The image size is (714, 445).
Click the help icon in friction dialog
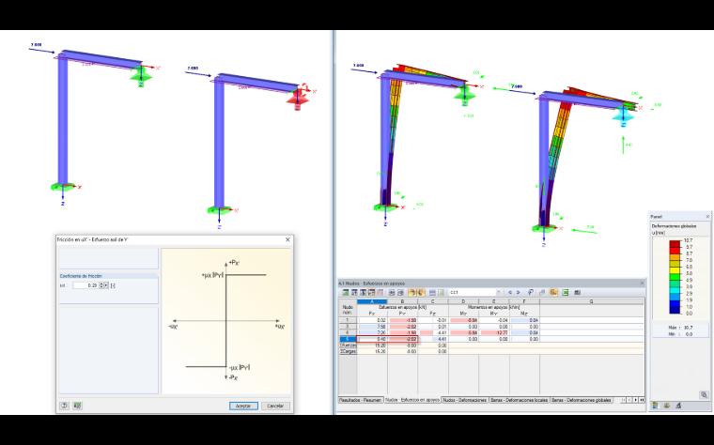[64, 406]
